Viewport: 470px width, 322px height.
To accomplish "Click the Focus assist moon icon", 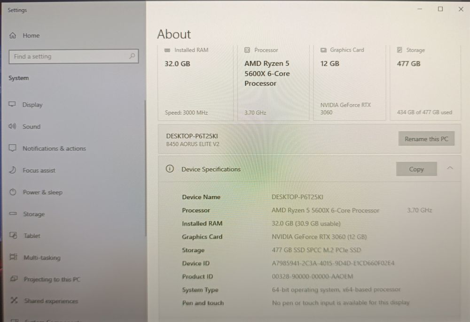I will 13,170.
